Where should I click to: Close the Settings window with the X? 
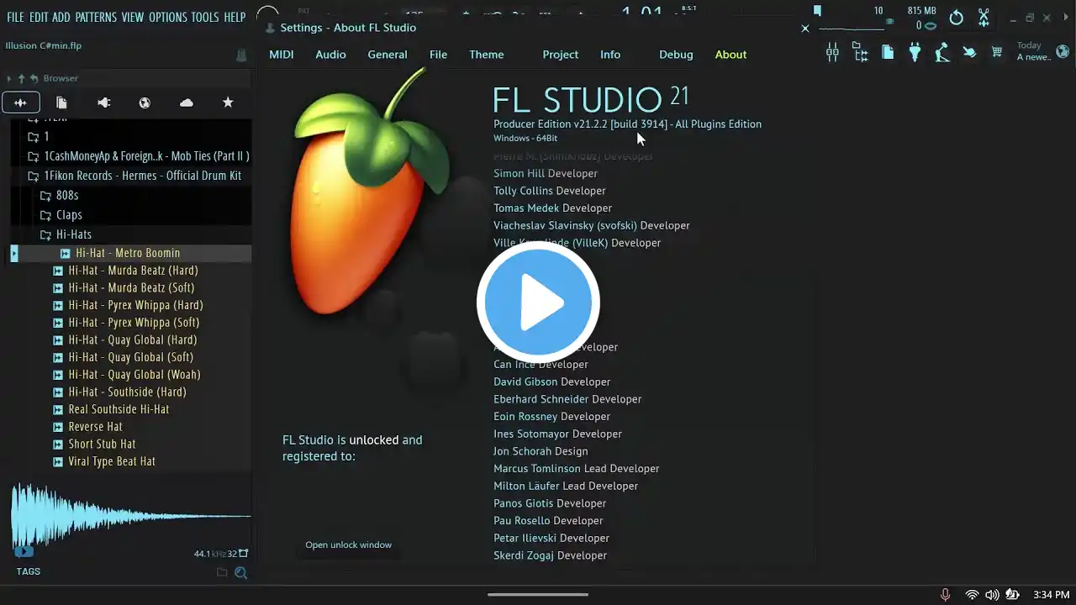[x=804, y=29]
